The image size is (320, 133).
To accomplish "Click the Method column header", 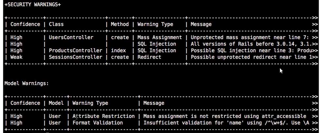I will pyautogui.click(x=120, y=24).
